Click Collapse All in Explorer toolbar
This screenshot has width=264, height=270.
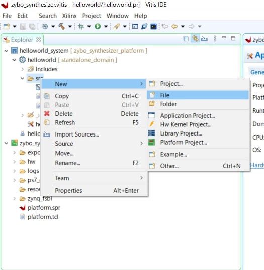186,39
